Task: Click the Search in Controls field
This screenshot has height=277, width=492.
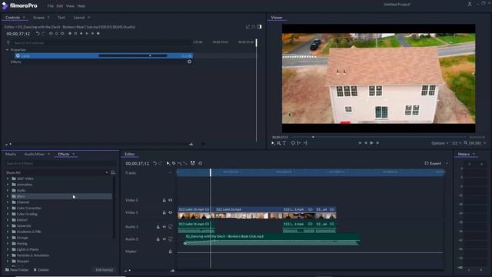Action: (102, 43)
